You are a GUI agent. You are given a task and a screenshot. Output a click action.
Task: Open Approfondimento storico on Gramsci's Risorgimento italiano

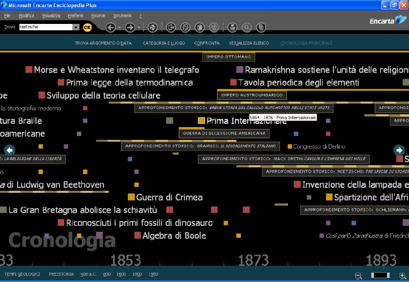(x=200, y=146)
